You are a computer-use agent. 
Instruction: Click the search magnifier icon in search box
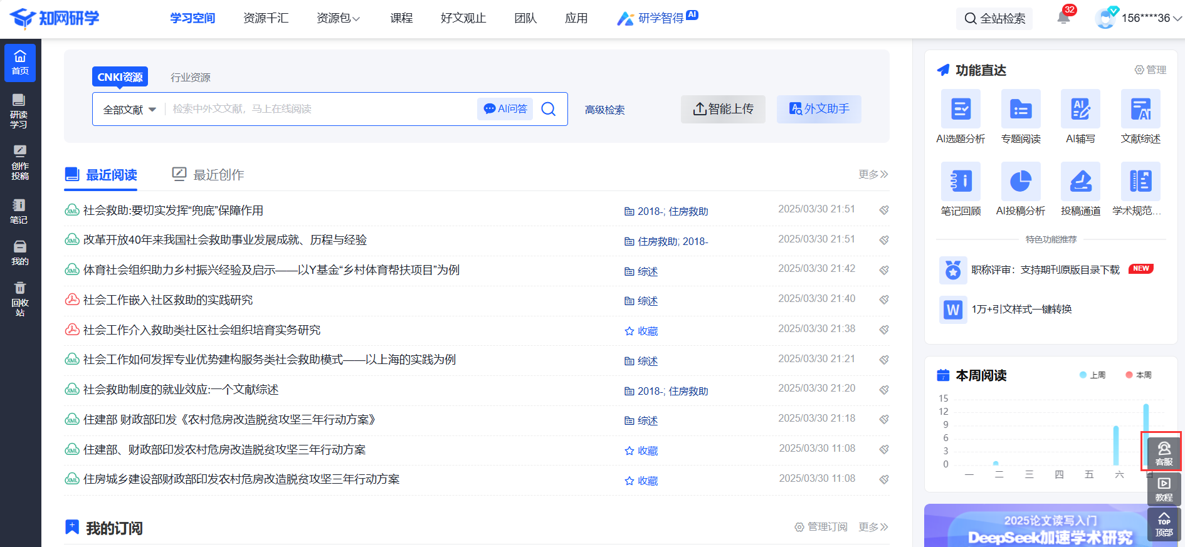tap(549, 109)
